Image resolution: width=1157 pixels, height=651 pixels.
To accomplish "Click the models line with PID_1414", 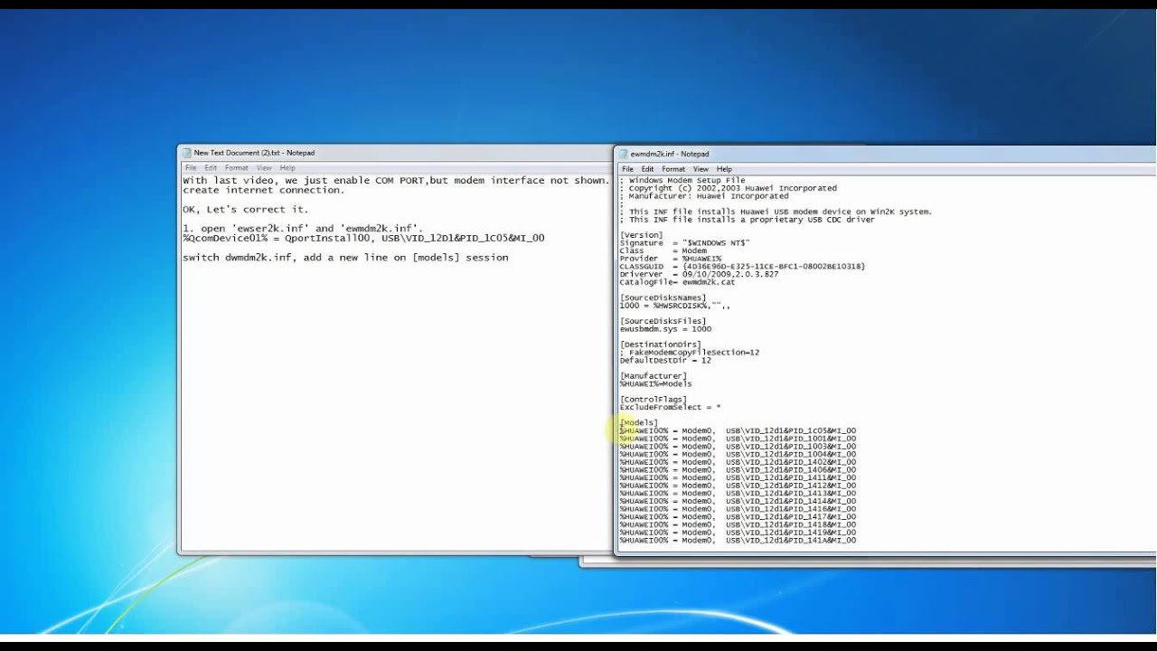I will (x=738, y=502).
